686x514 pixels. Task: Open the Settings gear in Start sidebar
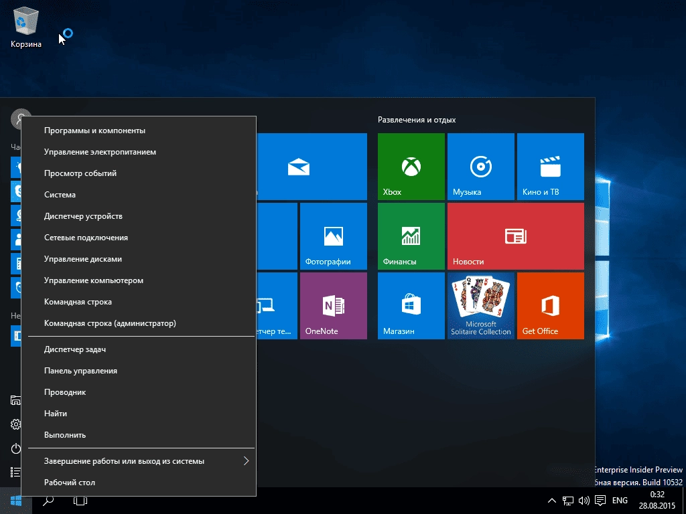pyautogui.click(x=15, y=424)
